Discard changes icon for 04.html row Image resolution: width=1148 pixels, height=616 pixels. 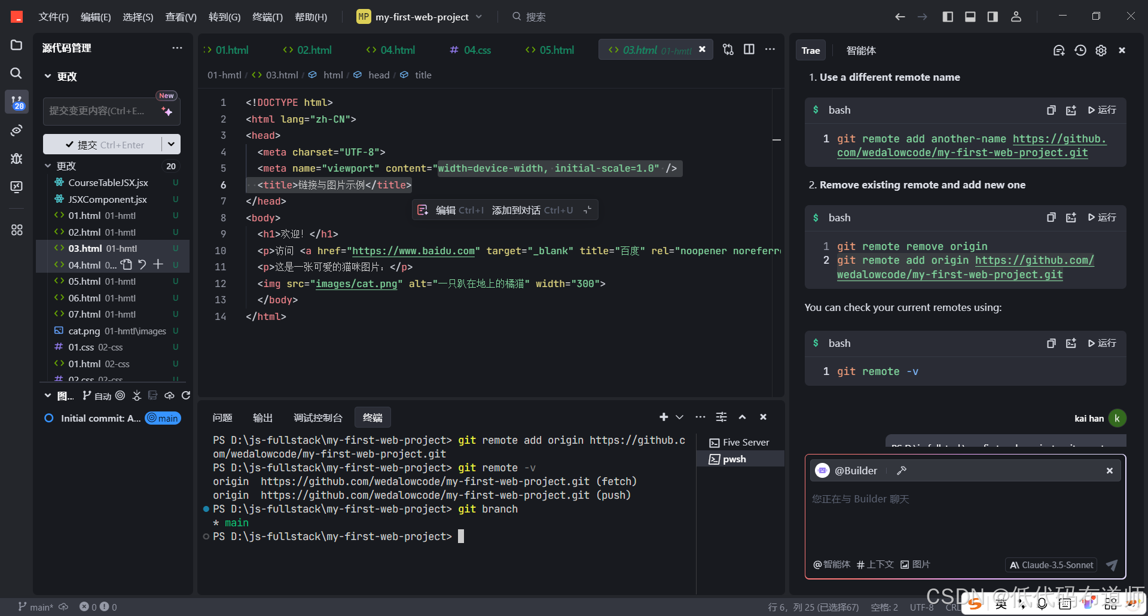point(142,264)
